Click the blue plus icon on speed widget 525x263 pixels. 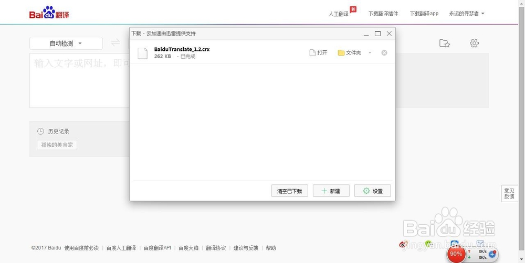[x=492, y=254]
